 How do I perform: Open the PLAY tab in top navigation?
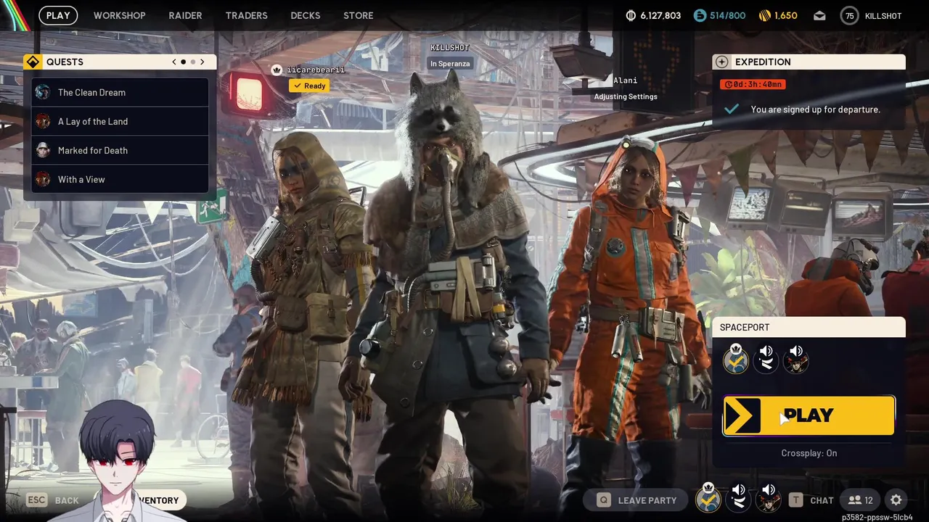tap(58, 15)
